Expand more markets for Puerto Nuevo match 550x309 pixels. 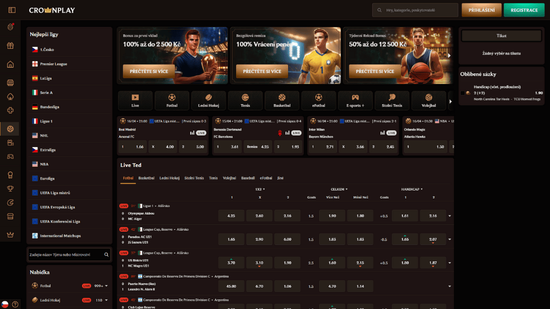(x=450, y=286)
